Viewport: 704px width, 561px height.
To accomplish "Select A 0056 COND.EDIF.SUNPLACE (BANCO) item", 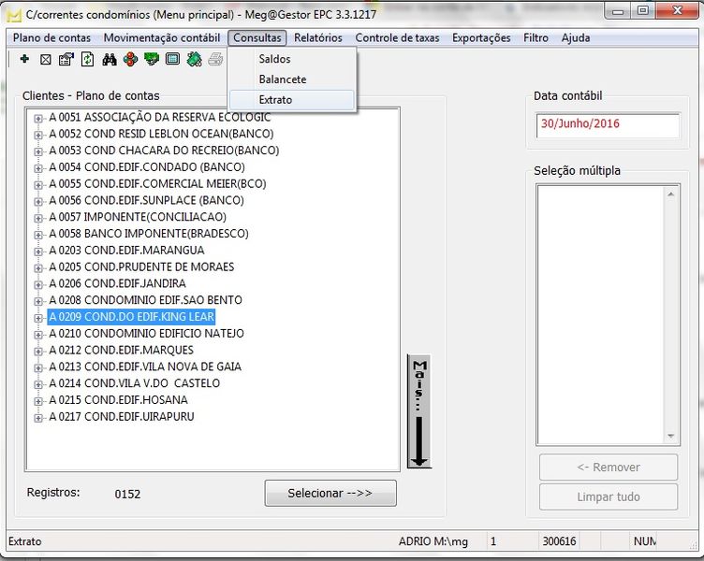I will (x=146, y=200).
